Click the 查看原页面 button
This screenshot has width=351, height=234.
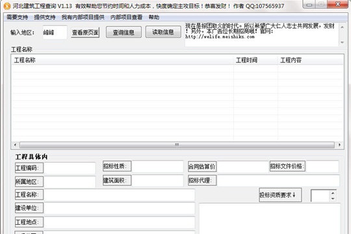(85, 32)
